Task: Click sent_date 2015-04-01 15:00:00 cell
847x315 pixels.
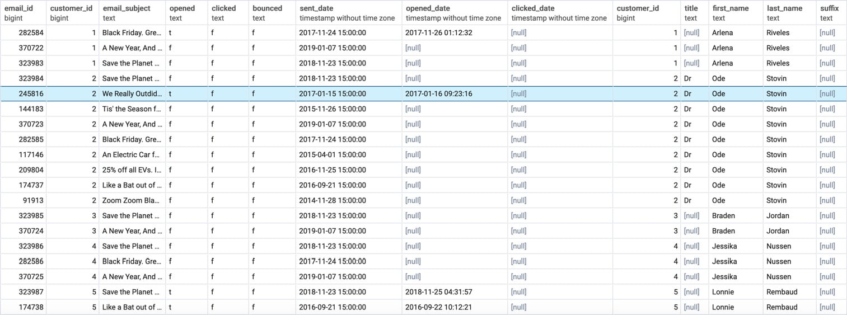Action: click(x=349, y=155)
